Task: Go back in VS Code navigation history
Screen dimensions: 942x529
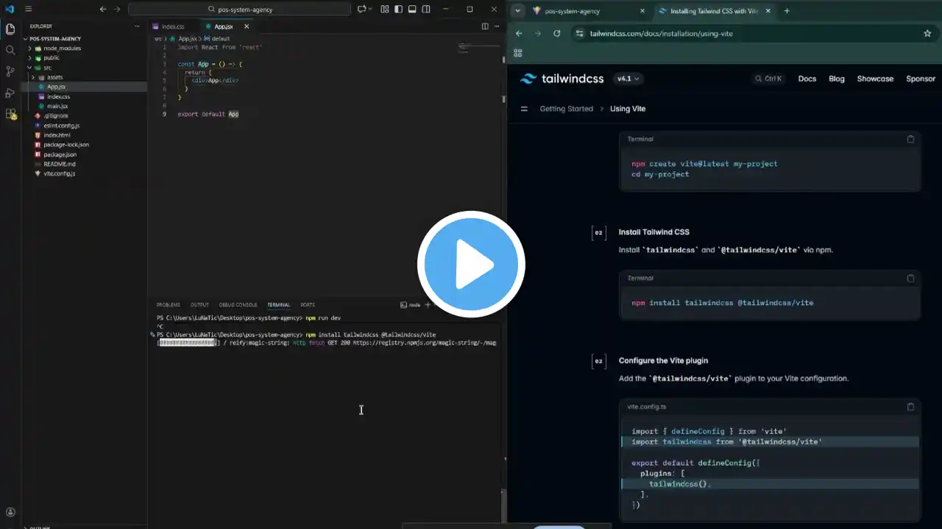Action: point(103,9)
